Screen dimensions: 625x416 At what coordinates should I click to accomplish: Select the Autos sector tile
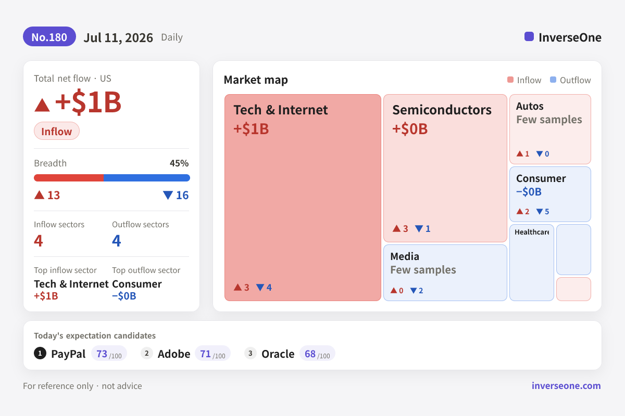[x=550, y=129]
